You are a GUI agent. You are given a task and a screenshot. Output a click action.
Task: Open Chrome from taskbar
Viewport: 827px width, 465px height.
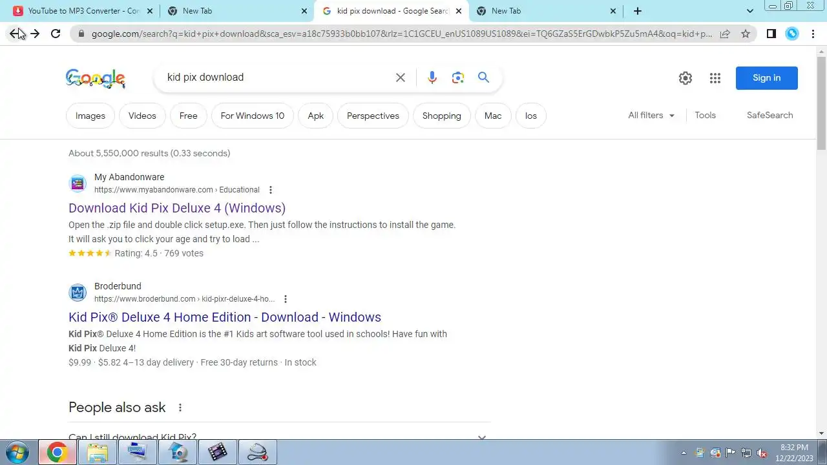pos(57,452)
